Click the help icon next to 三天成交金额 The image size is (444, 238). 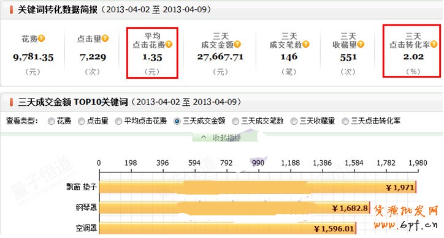[x=237, y=44]
